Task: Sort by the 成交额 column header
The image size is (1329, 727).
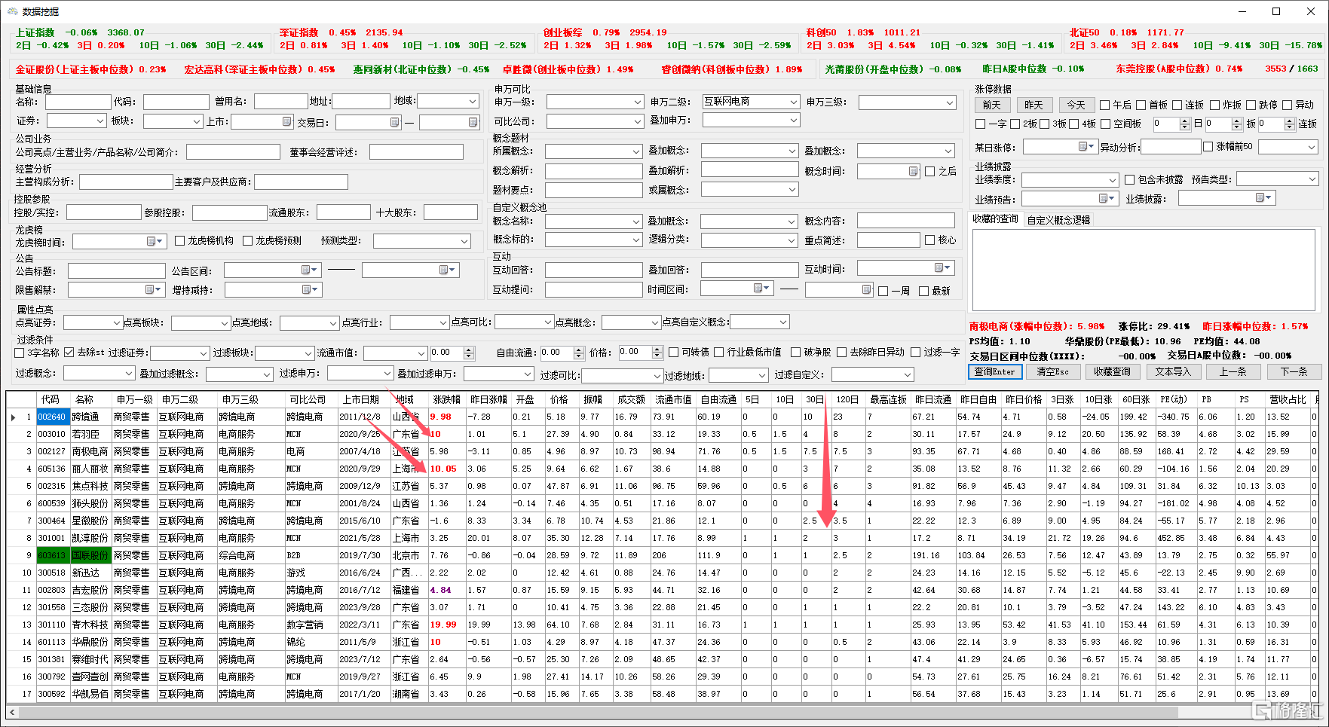Action: point(632,399)
